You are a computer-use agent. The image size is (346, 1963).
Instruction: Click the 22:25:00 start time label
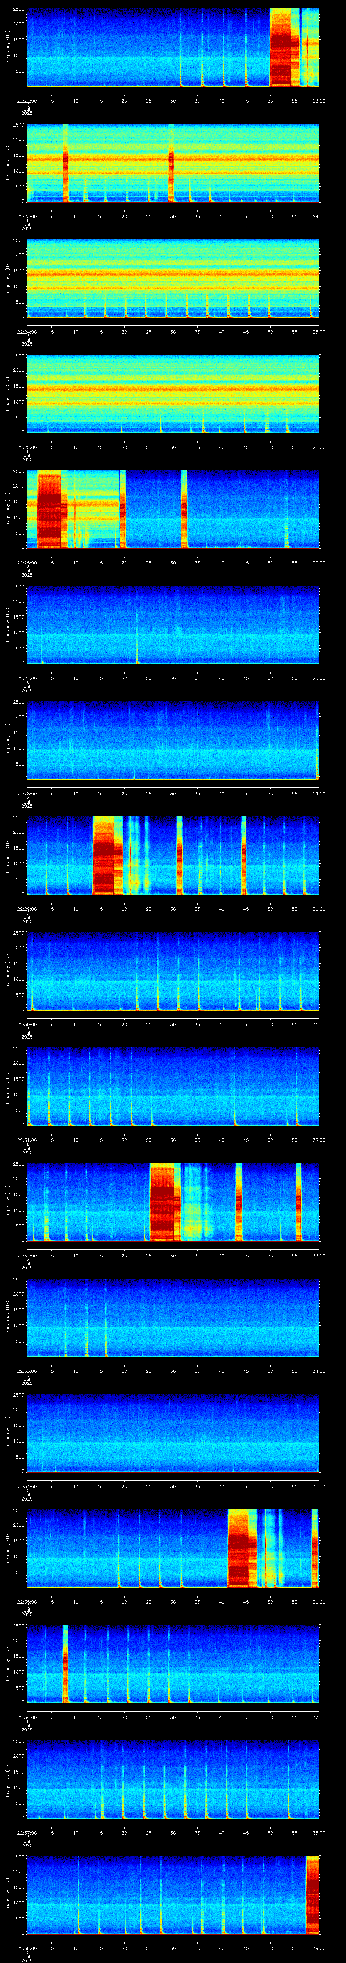click(x=27, y=447)
